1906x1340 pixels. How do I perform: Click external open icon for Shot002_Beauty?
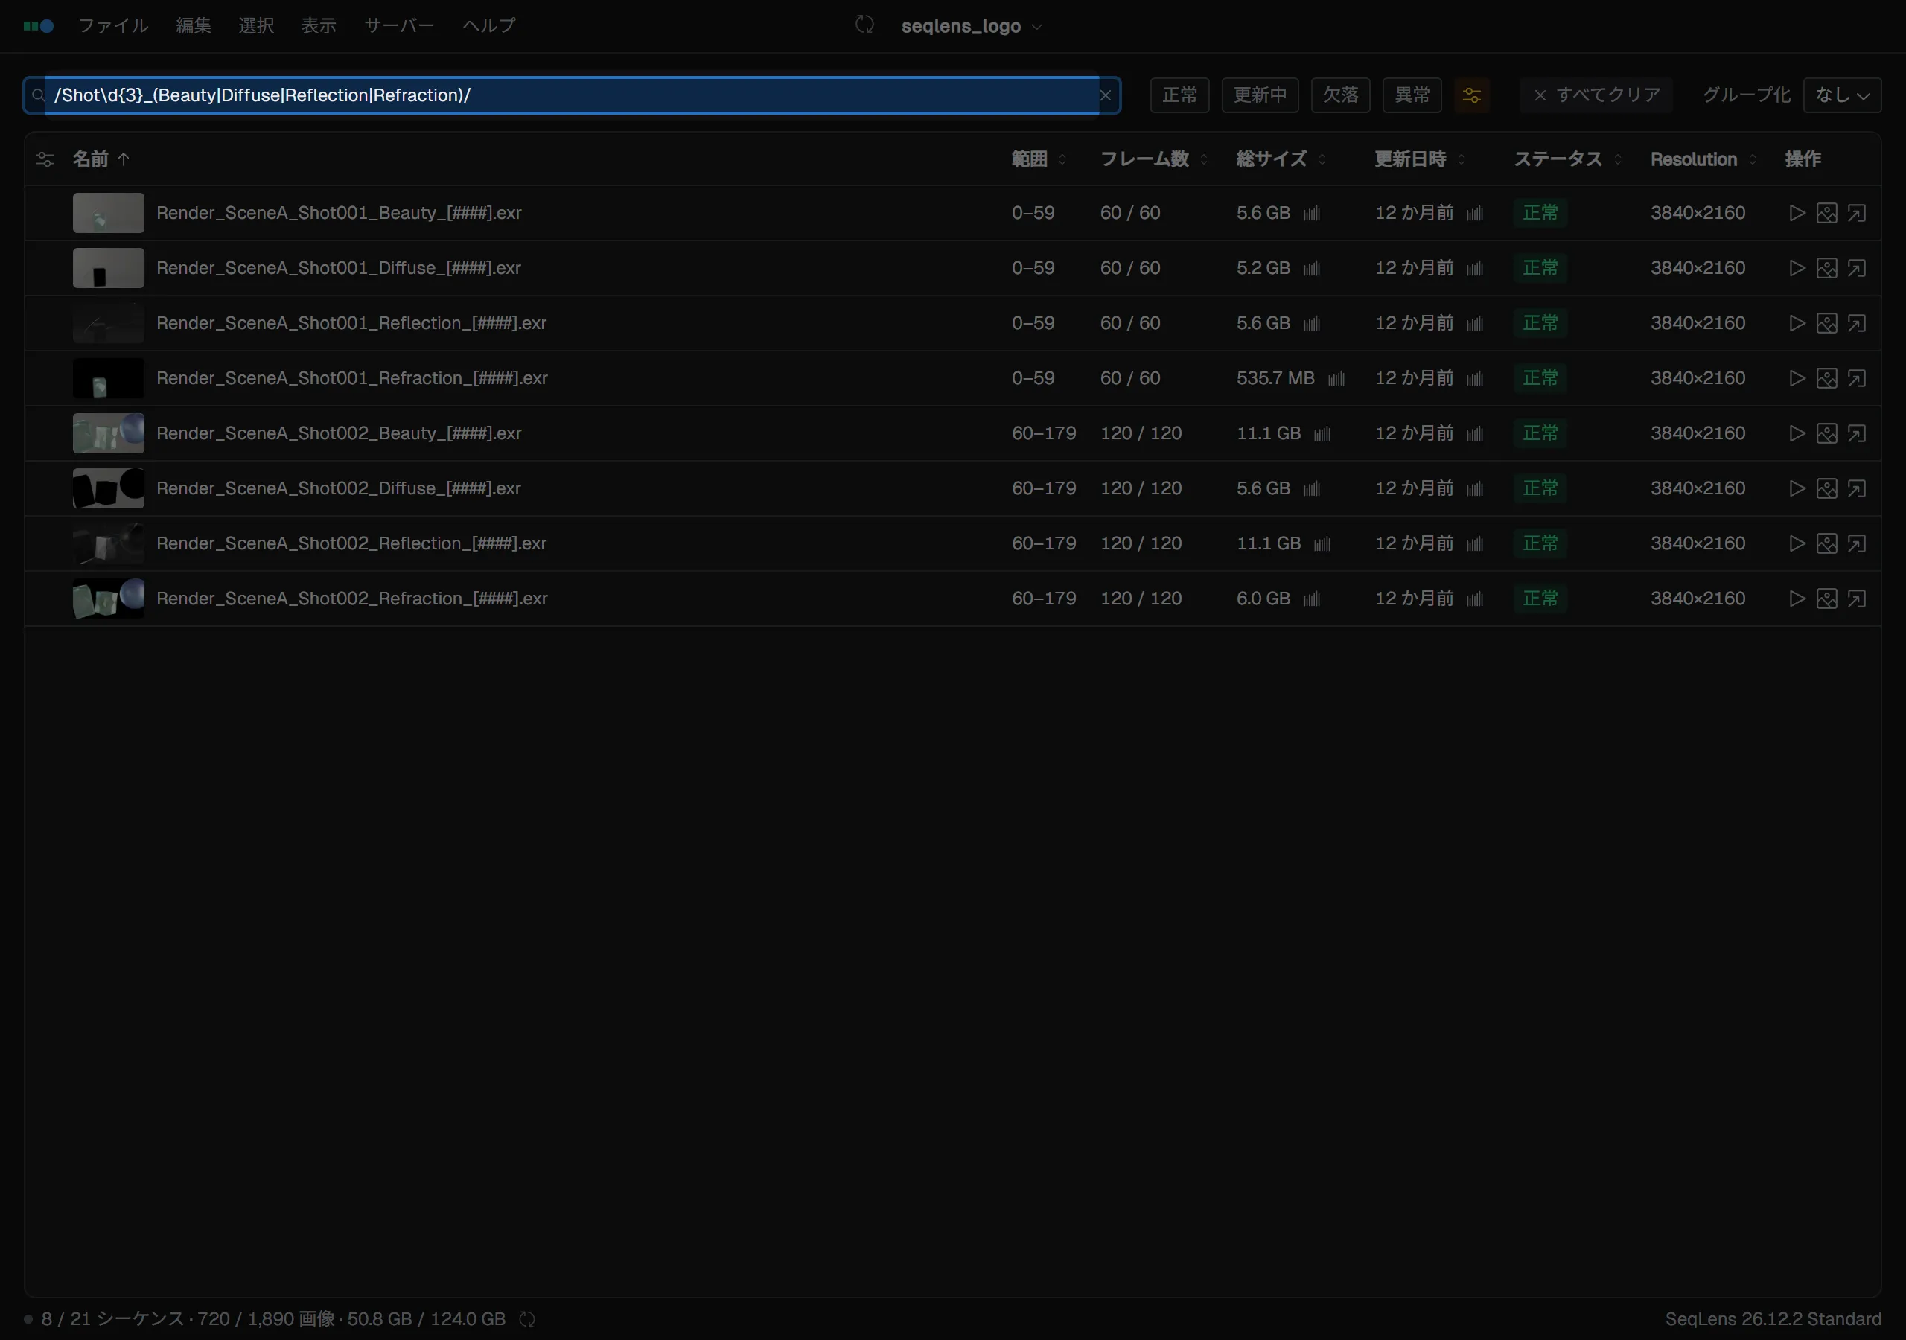(1857, 433)
